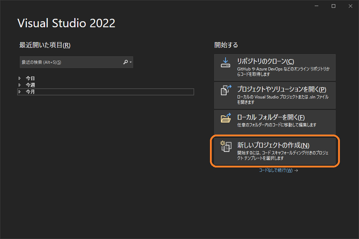Click the open project or solution icon
Viewport: 359px width, 239px height.
click(226, 90)
